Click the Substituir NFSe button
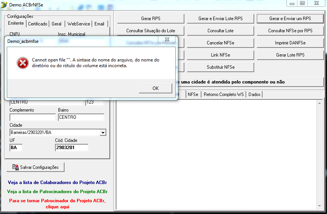327x214 pixels. 220,67
